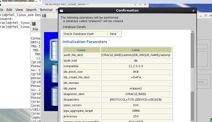
Task: Select the db_block_size parameter name
Action: [73, 72]
